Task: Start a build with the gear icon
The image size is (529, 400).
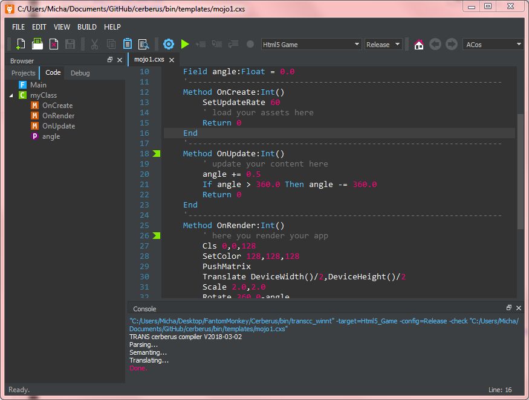Action: pyautogui.click(x=169, y=43)
